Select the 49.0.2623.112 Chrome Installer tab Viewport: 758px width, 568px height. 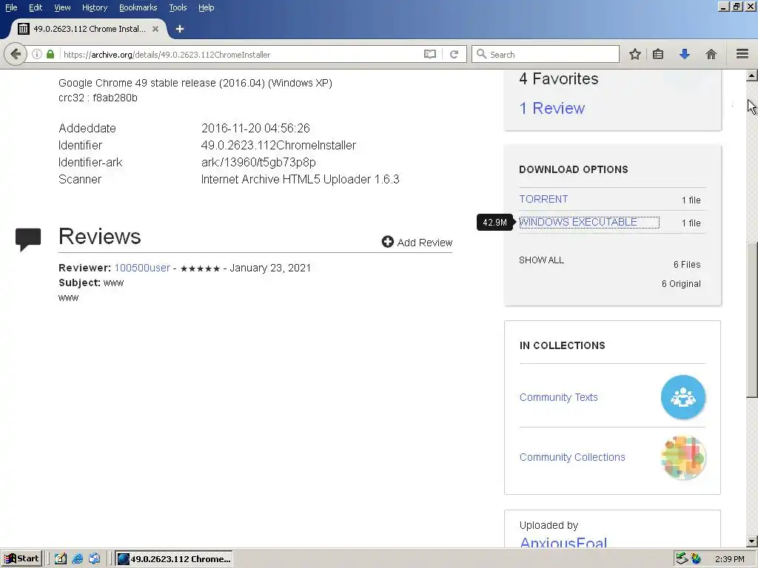[x=89, y=29]
